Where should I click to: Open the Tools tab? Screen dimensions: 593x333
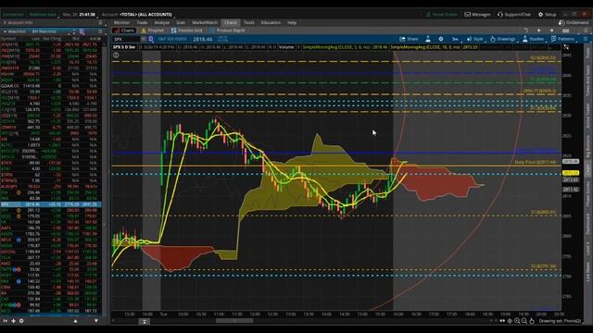point(249,22)
